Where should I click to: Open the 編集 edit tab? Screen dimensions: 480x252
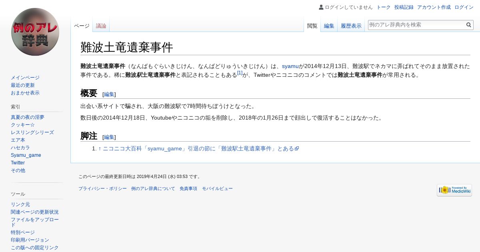click(x=329, y=26)
